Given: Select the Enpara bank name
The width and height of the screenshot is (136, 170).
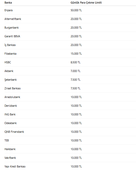Looking at the screenshot, I should [8, 10].
